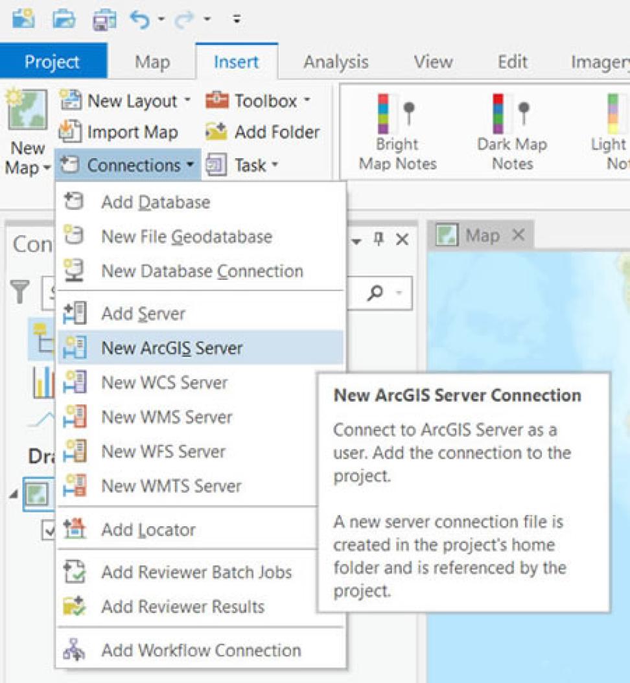Choose New Database Connection menu item
This screenshot has width=630, height=683.
[x=200, y=271]
